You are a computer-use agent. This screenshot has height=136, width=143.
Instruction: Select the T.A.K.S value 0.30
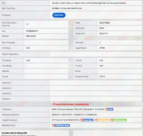click(101, 61)
